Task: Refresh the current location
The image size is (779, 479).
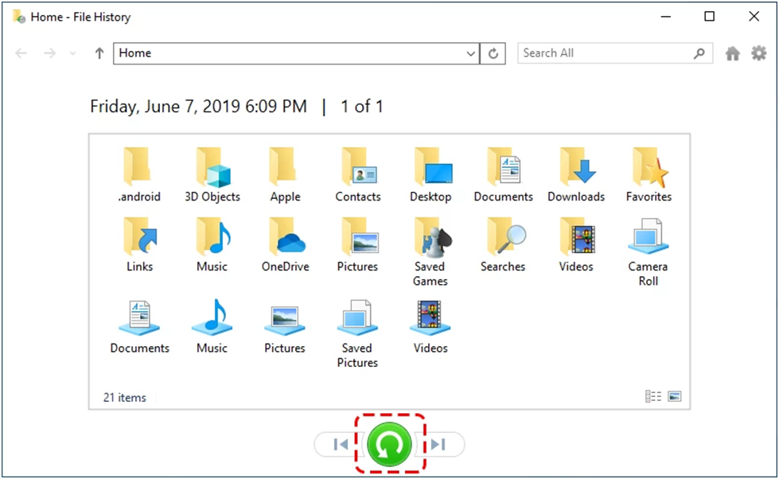Action: pos(493,53)
